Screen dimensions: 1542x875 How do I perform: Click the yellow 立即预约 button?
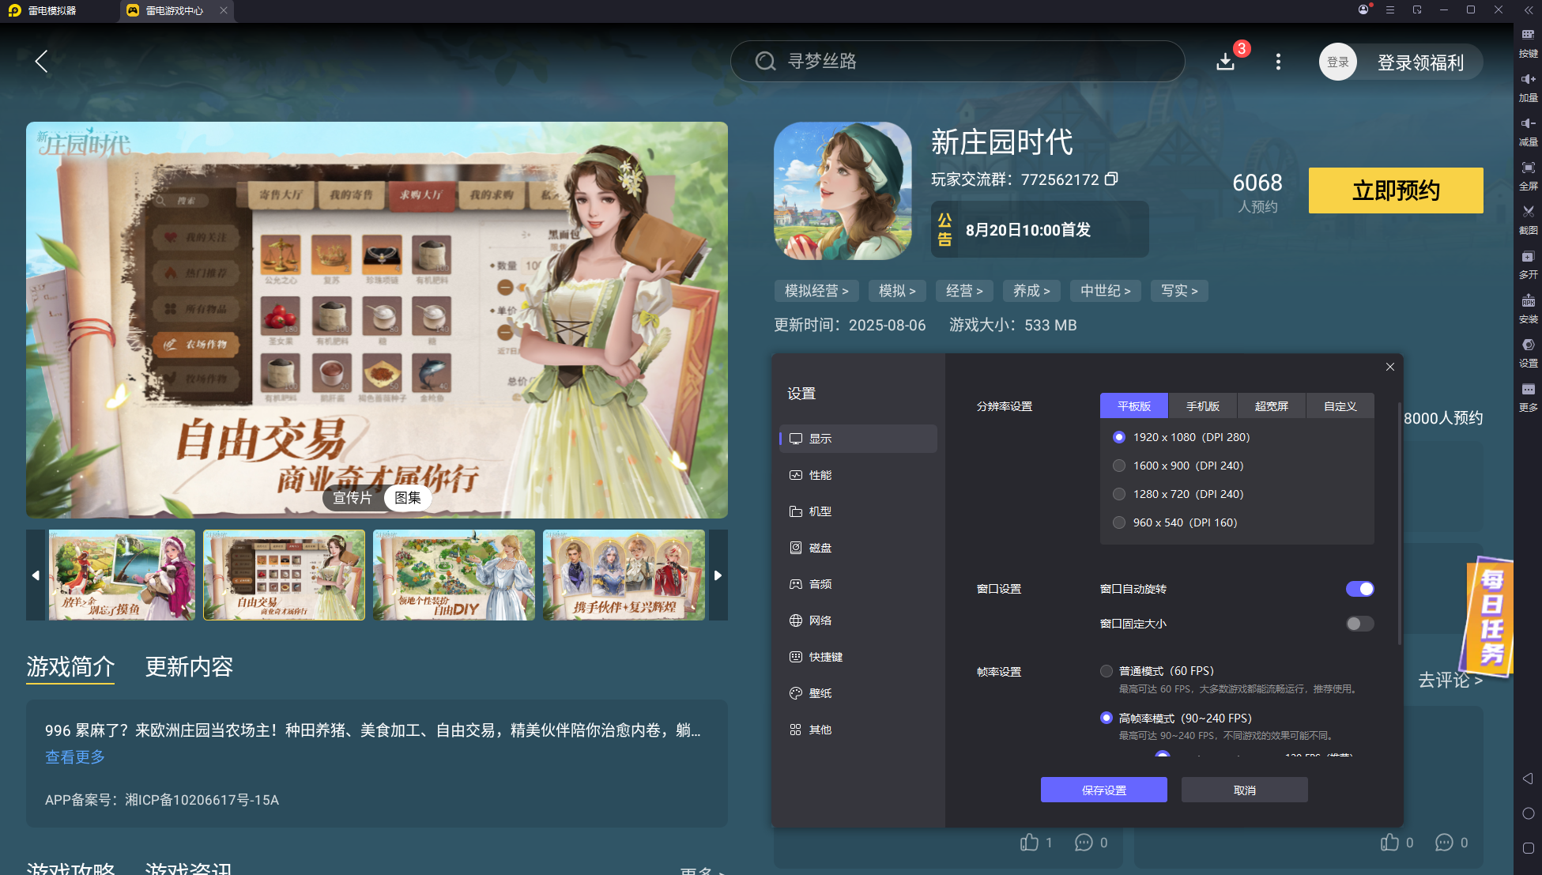point(1396,190)
